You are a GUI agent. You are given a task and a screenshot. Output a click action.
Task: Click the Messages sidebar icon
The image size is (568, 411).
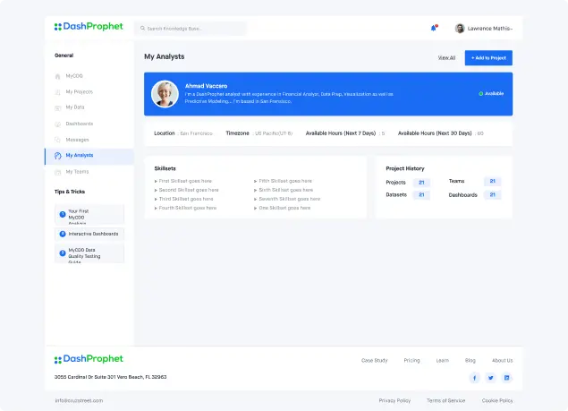(58, 140)
